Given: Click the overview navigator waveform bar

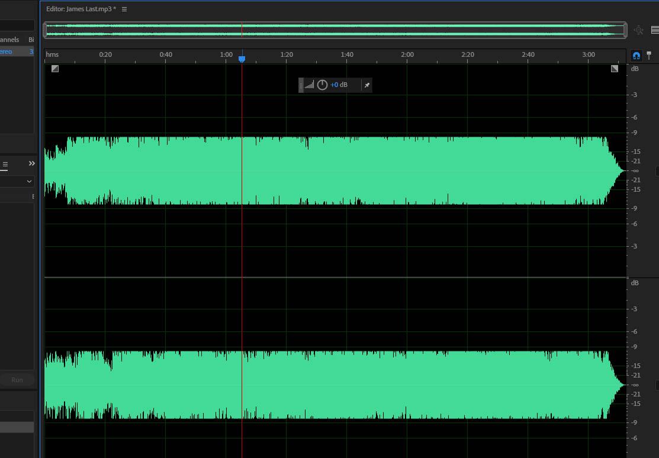Looking at the screenshot, I should tap(335, 30).
